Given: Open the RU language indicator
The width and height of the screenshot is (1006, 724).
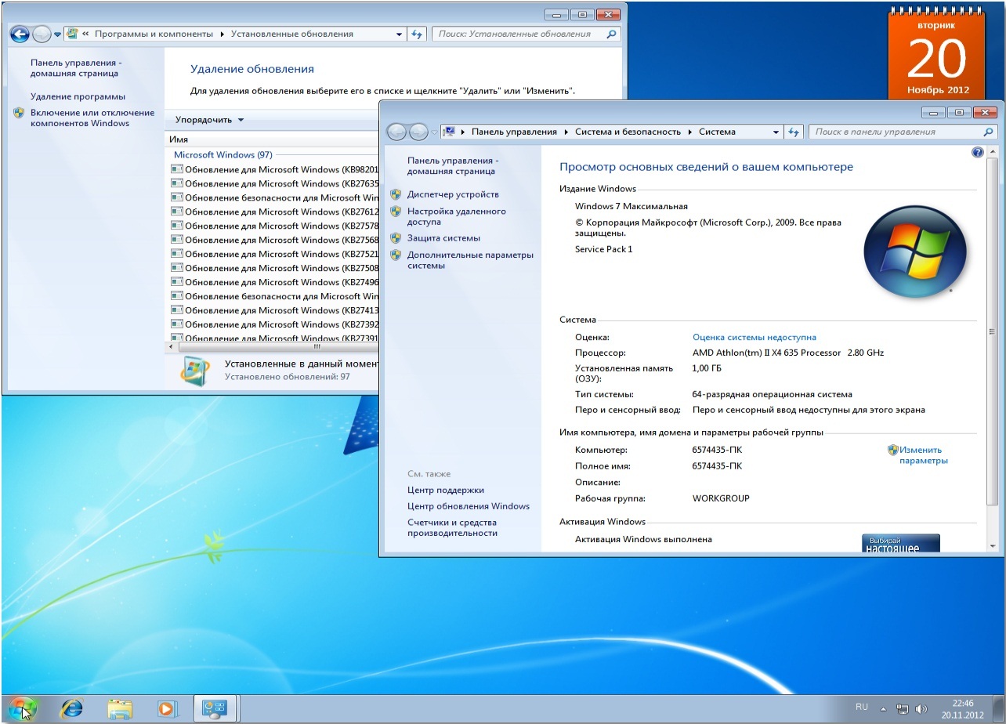Looking at the screenshot, I should pyautogui.click(x=862, y=707).
